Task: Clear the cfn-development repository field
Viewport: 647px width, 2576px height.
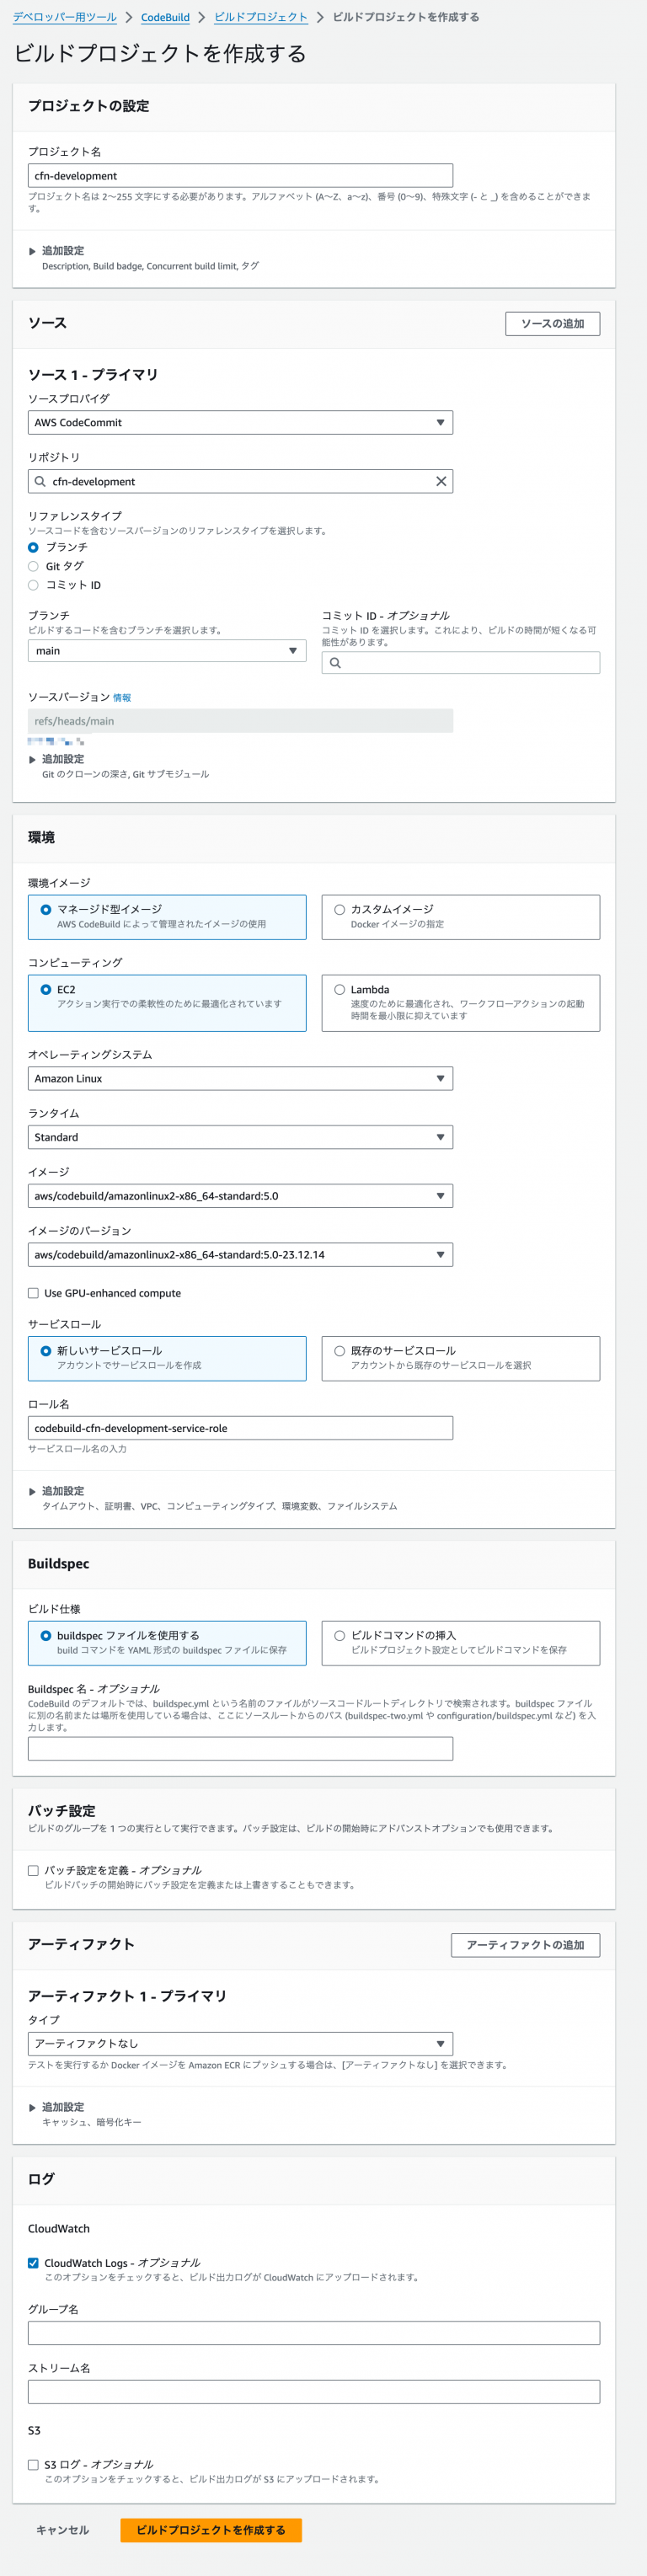Action: (x=440, y=481)
